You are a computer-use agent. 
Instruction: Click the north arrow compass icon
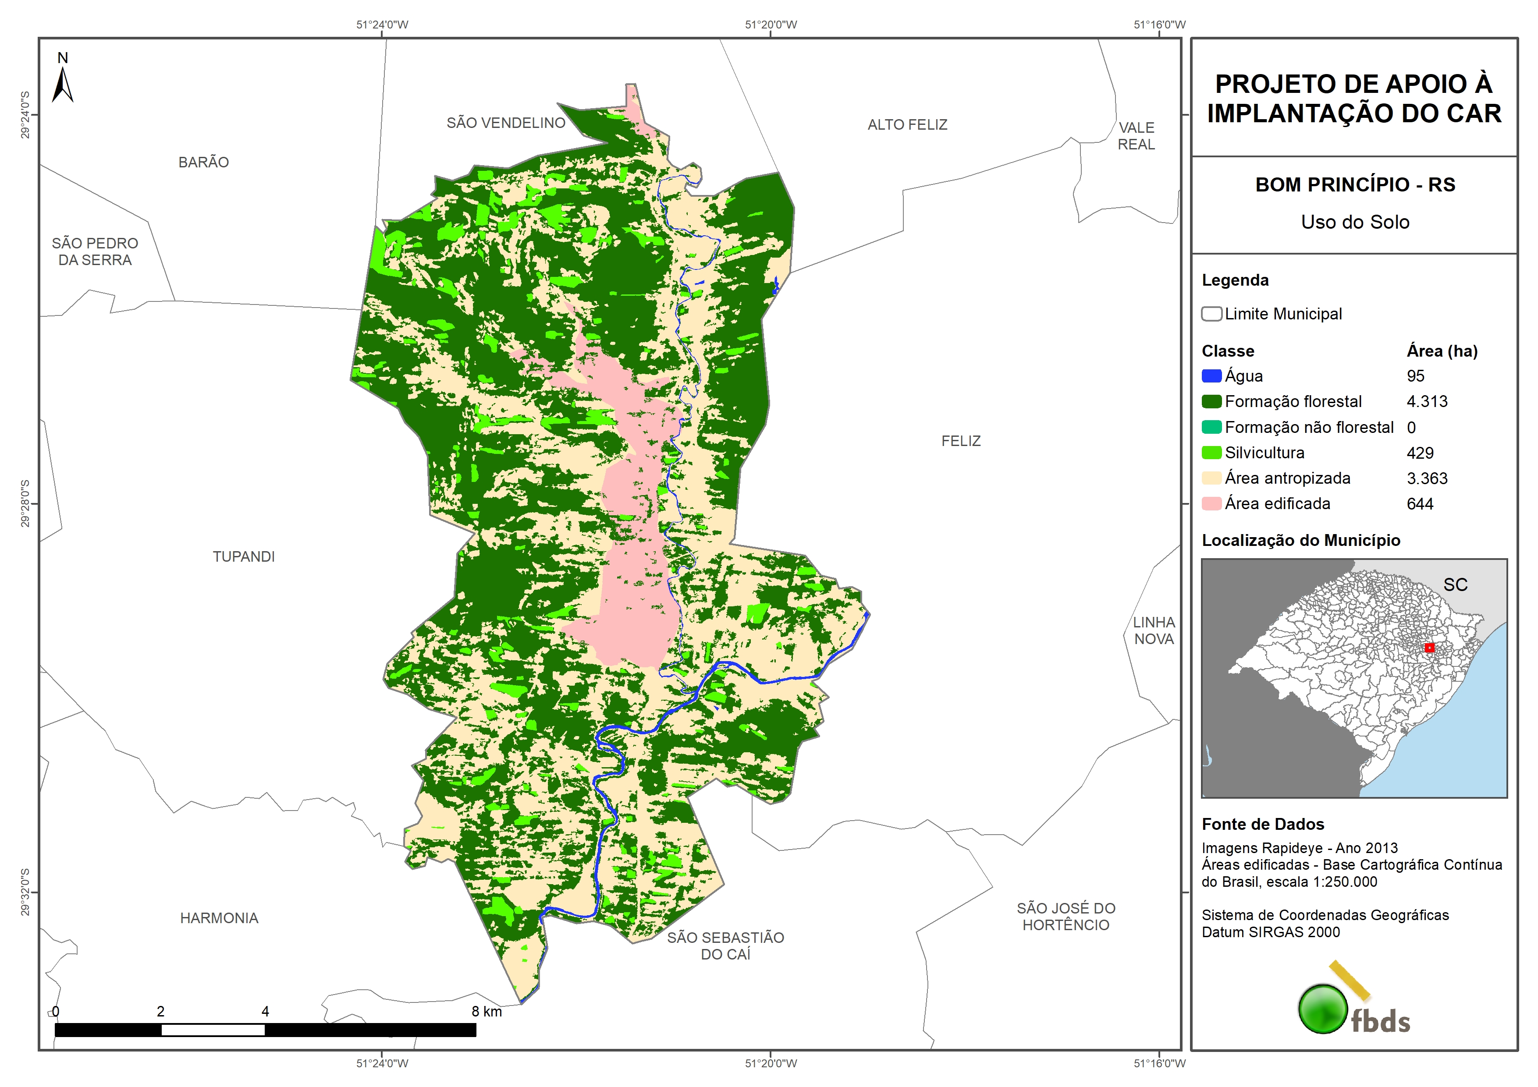(x=62, y=84)
